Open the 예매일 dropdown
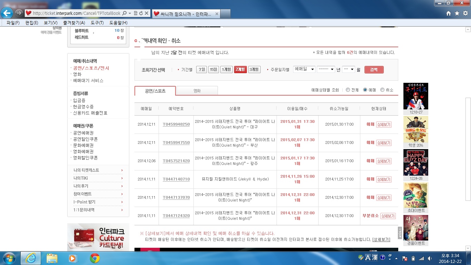The image size is (471, 265). [304, 69]
